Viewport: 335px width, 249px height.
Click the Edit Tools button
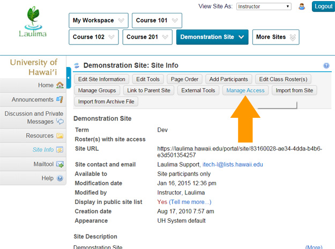tap(148, 79)
